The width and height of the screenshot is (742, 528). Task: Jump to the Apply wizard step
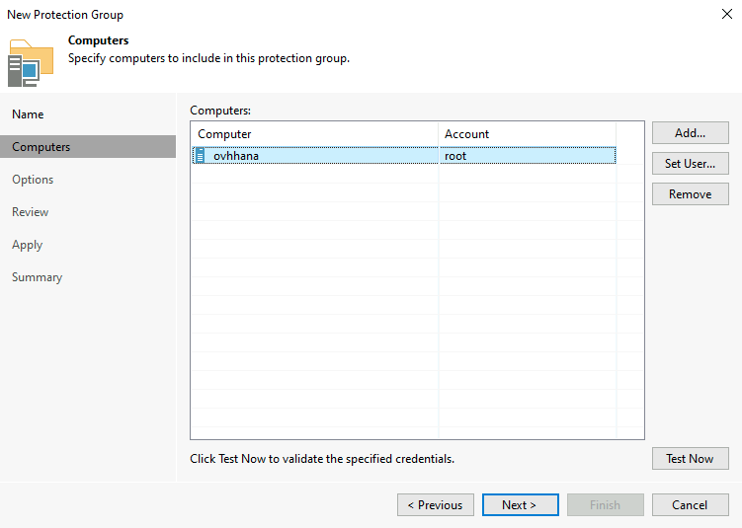coord(27,245)
